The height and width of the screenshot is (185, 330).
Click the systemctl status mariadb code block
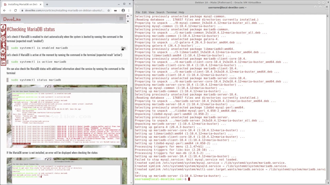point(67,80)
